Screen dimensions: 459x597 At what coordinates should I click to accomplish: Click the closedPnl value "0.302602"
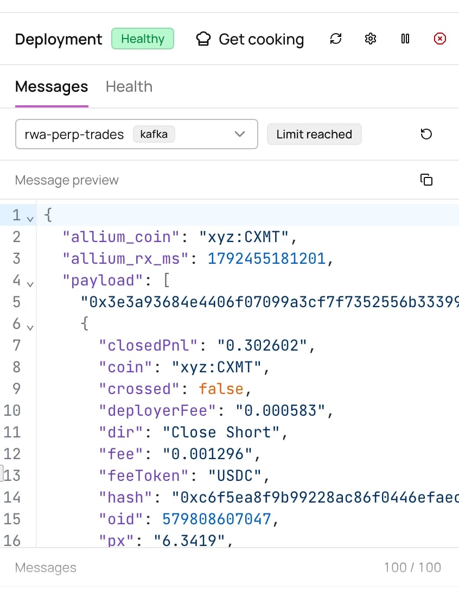point(262,346)
